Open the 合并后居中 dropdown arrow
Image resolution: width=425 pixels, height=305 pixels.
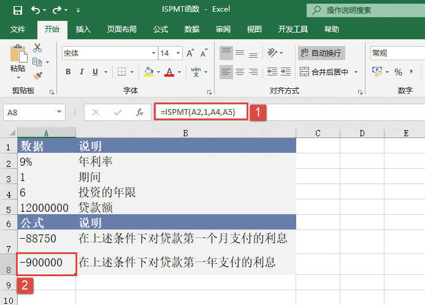356,72
